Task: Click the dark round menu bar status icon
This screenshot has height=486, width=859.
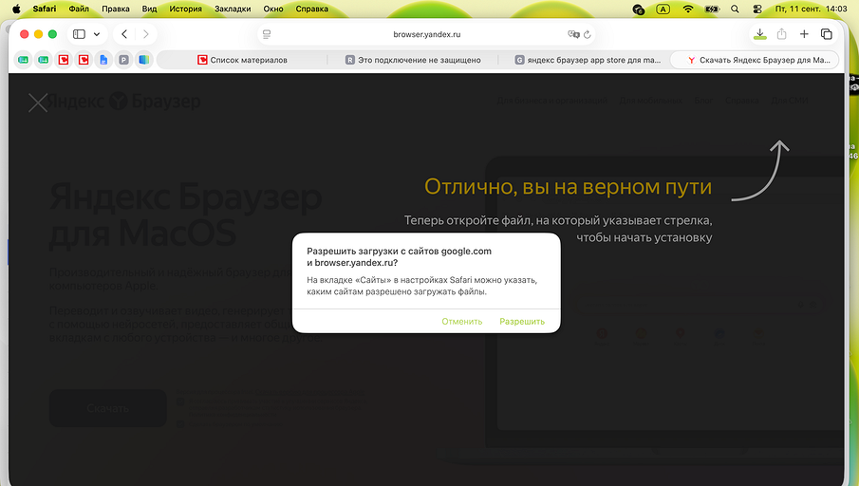Action: click(638, 9)
